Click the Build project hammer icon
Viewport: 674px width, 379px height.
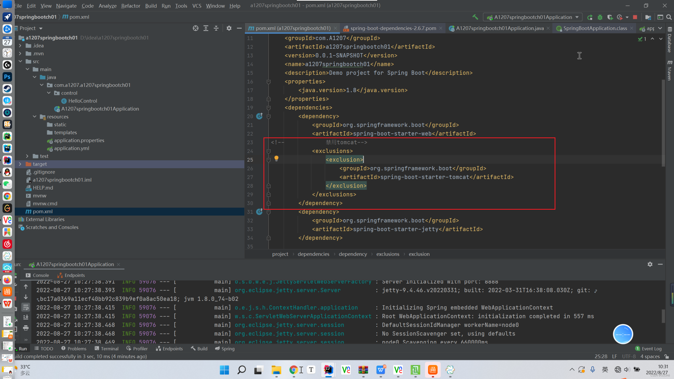[x=475, y=17]
